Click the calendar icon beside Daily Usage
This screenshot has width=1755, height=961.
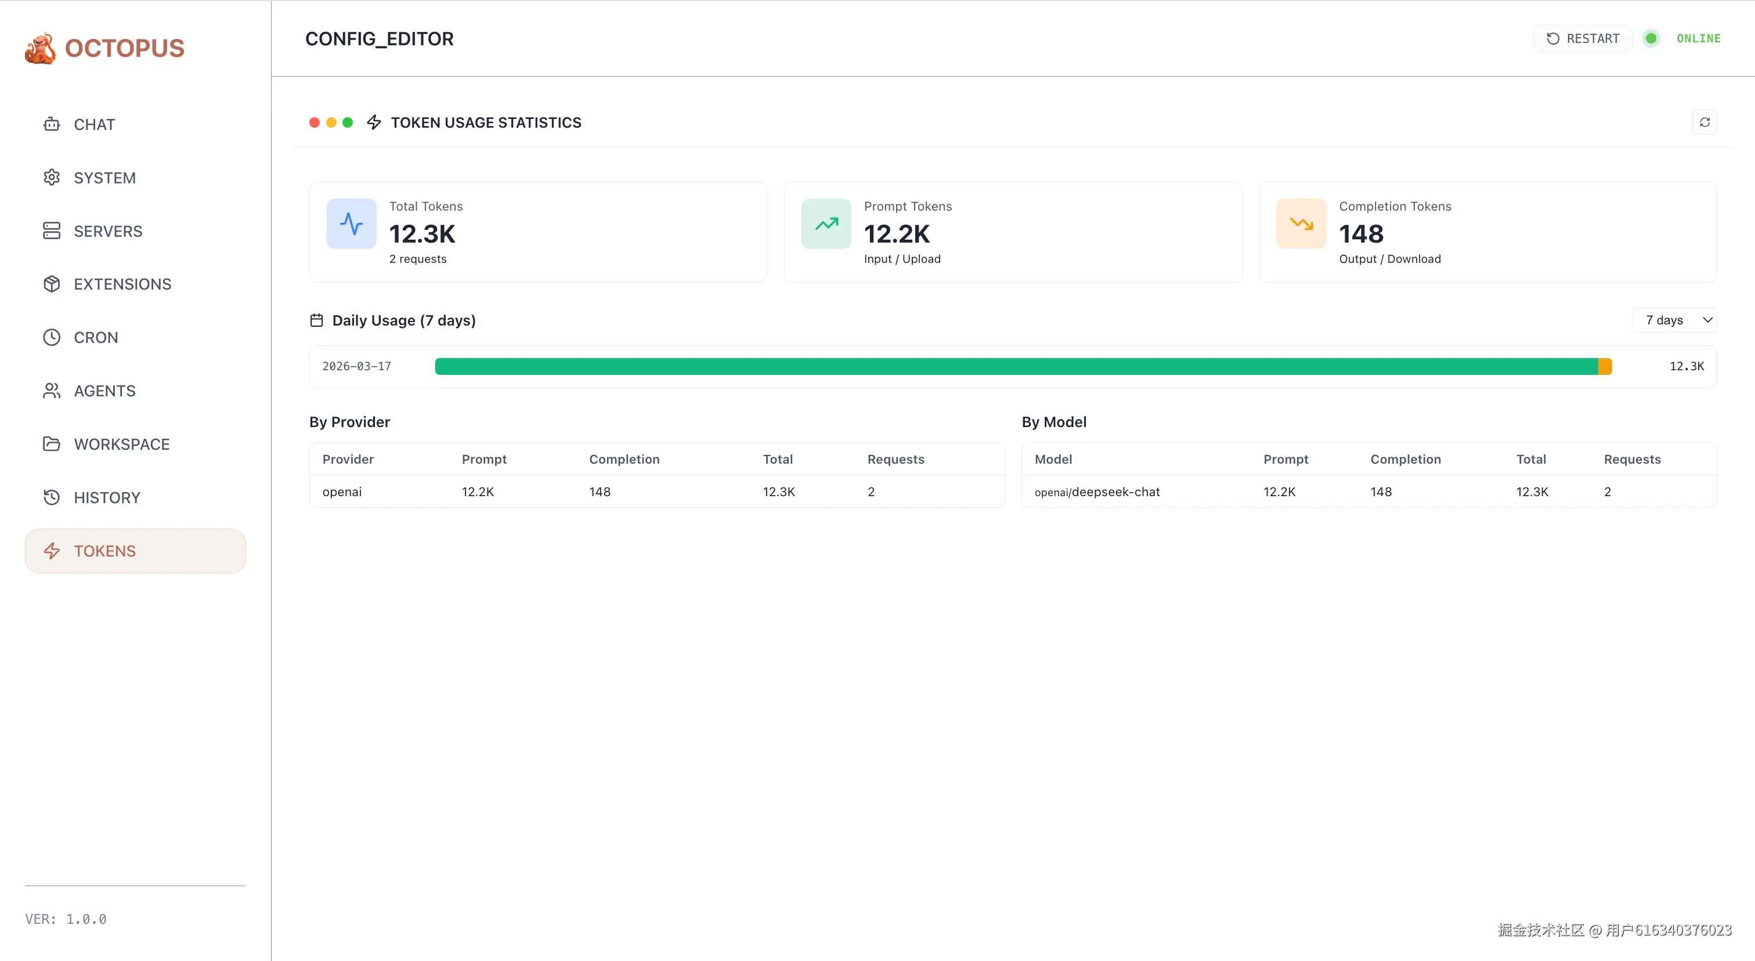click(x=317, y=320)
